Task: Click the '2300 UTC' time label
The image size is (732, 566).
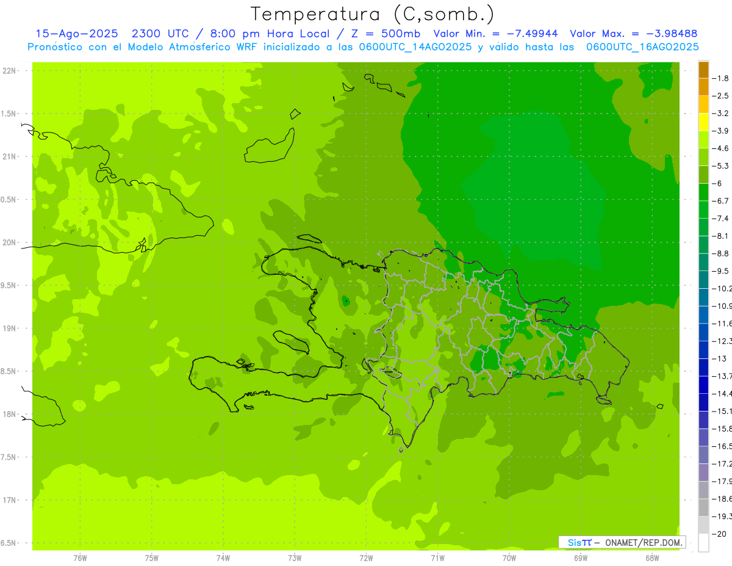Action: point(160,34)
